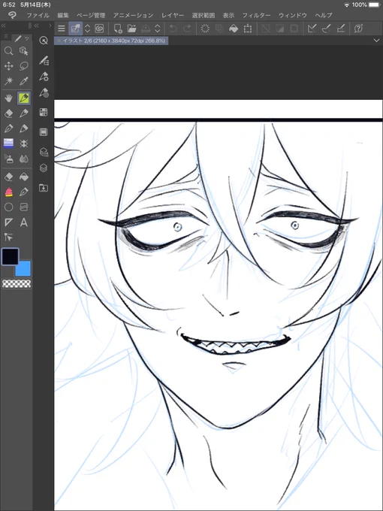Redo the last action
Image resolution: width=383 pixels, height=511 pixels.
(x=187, y=29)
